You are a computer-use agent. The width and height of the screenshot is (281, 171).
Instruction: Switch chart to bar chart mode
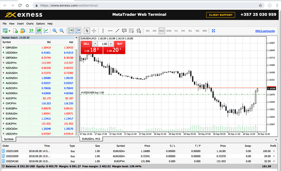31,31
